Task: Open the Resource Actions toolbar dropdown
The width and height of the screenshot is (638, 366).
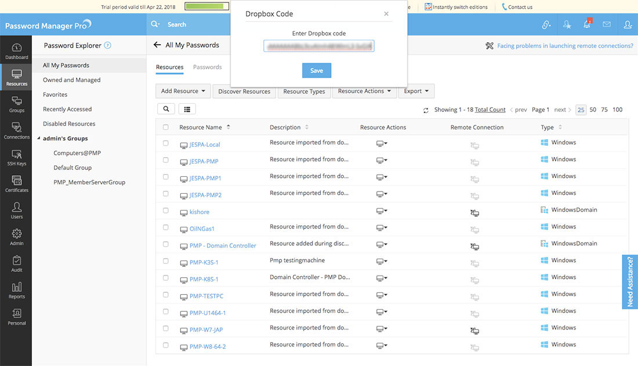Action: click(x=364, y=91)
